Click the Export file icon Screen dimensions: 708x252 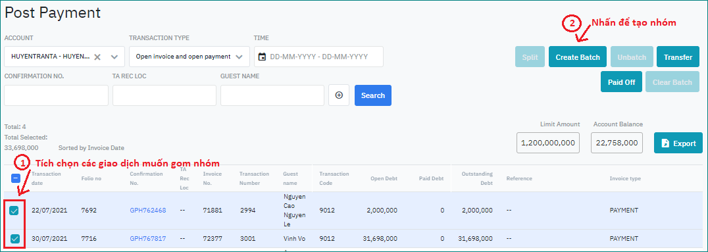click(x=665, y=143)
